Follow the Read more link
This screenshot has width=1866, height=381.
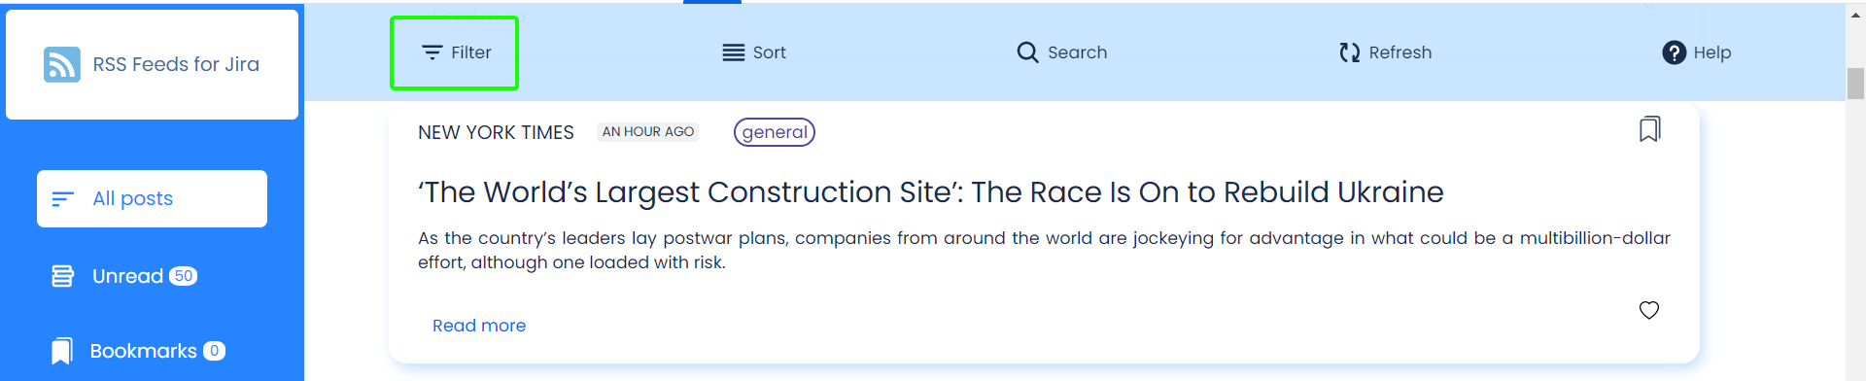tap(479, 326)
